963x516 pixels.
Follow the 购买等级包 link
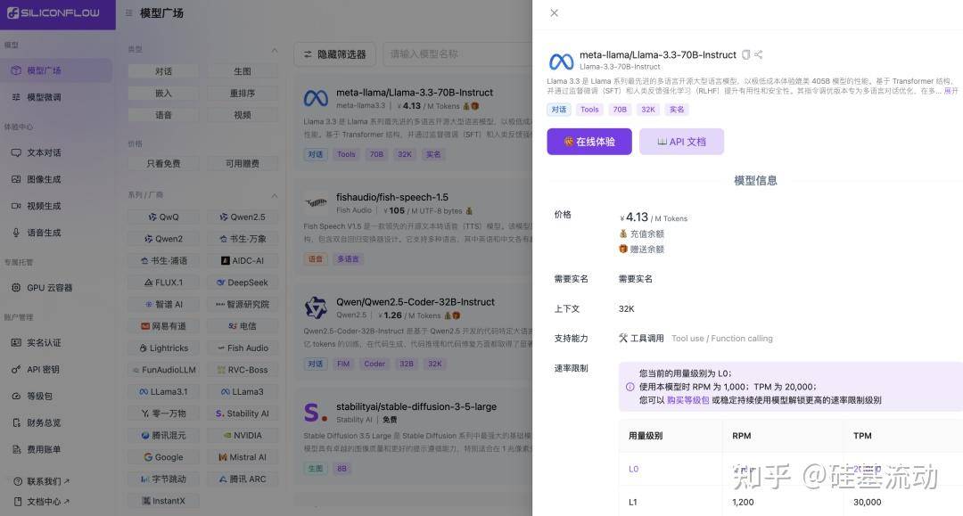pyautogui.click(x=687, y=400)
